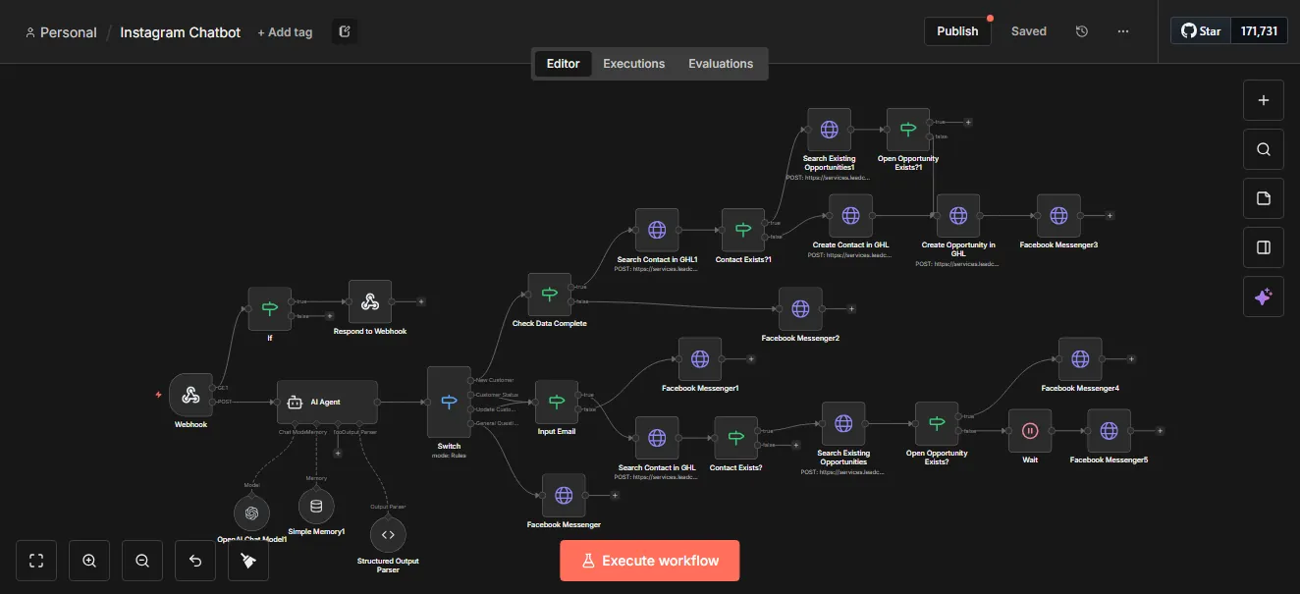Click Add tag link

coord(285,32)
